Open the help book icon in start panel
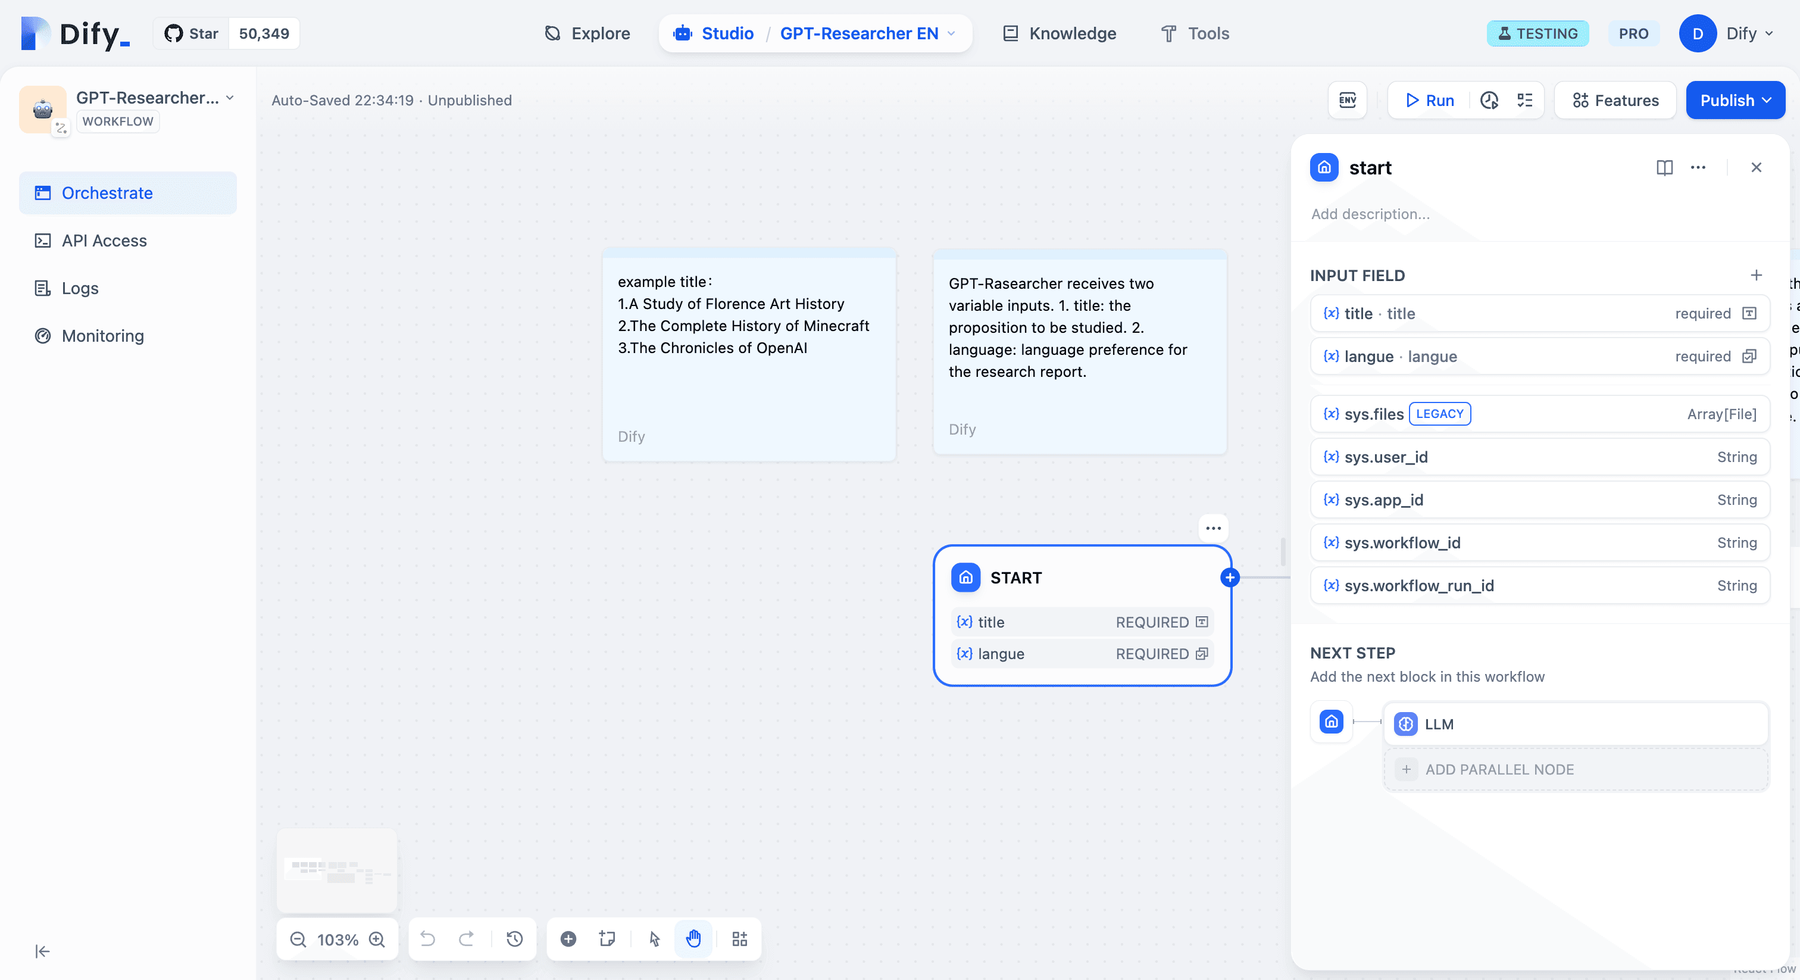 [x=1664, y=168]
